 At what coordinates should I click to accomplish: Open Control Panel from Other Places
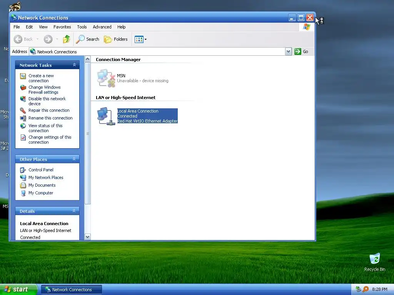click(x=41, y=169)
